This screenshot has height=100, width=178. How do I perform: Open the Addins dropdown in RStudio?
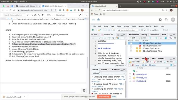click(x=156, y=30)
